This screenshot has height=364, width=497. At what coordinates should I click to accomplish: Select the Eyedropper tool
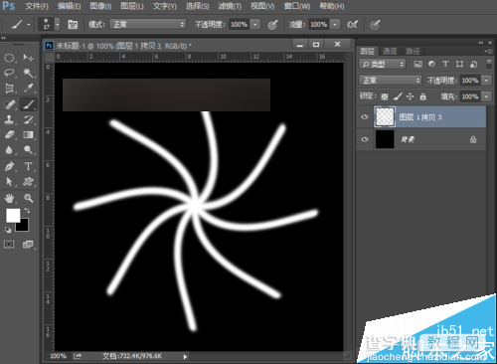[28, 89]
